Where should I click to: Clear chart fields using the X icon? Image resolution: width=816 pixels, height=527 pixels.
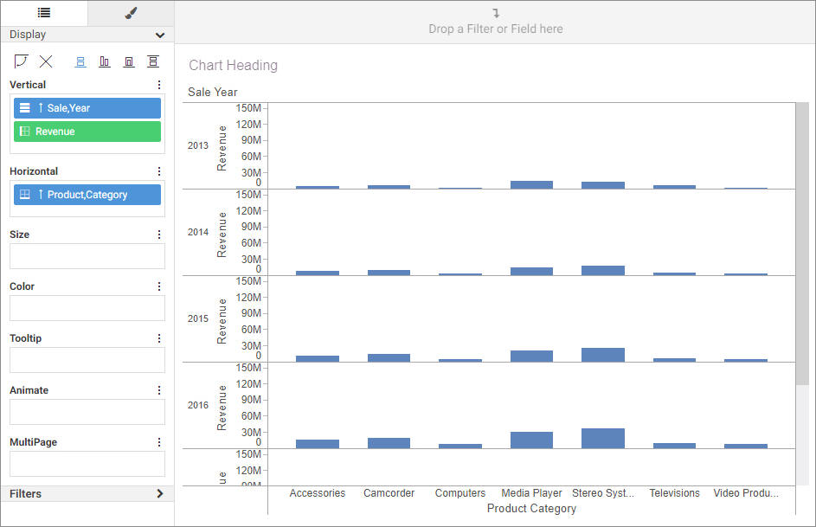(46, 61)
